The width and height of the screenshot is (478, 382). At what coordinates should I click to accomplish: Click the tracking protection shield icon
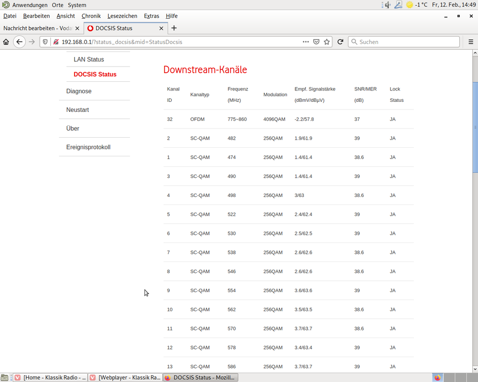[45, 42]
